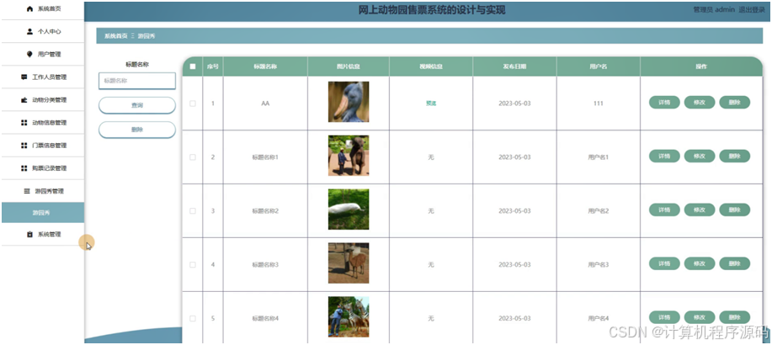Click the grid icon beside 动物信息管理

(x=24, y=123)
